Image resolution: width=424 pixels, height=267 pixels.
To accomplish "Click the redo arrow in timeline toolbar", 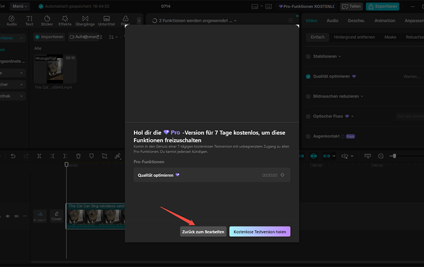I will [26, 156].
